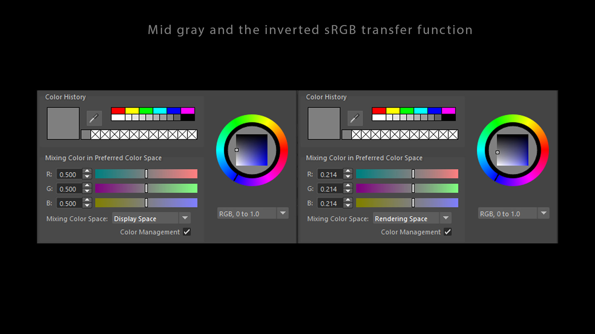This screenshot has height=334, width=595.
Task: Click the hue ring of right color wheel
Action: (x=513, y=118)
